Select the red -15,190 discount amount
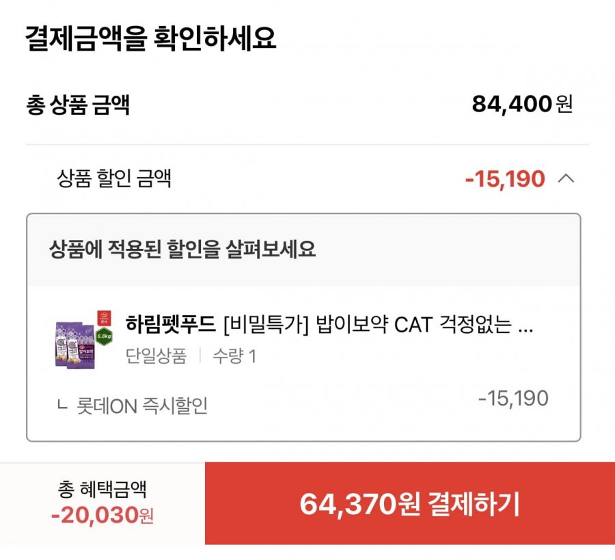The height and width of the screenshot is (560, 615). (x=504, y=179)
